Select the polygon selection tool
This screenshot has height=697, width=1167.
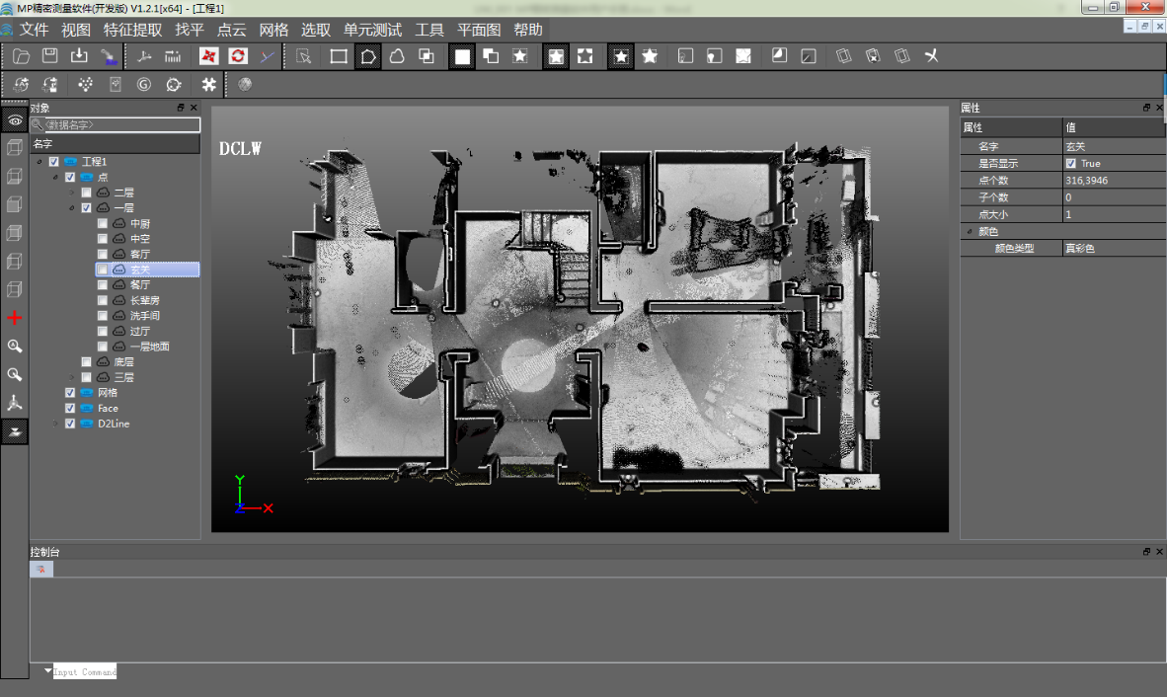click(367, 56)
